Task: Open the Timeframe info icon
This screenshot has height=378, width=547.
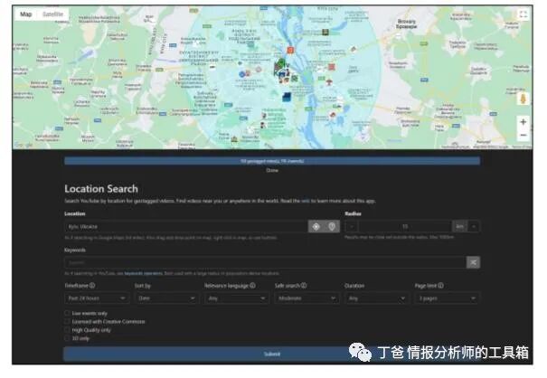Action: click(x=92, y=286)
